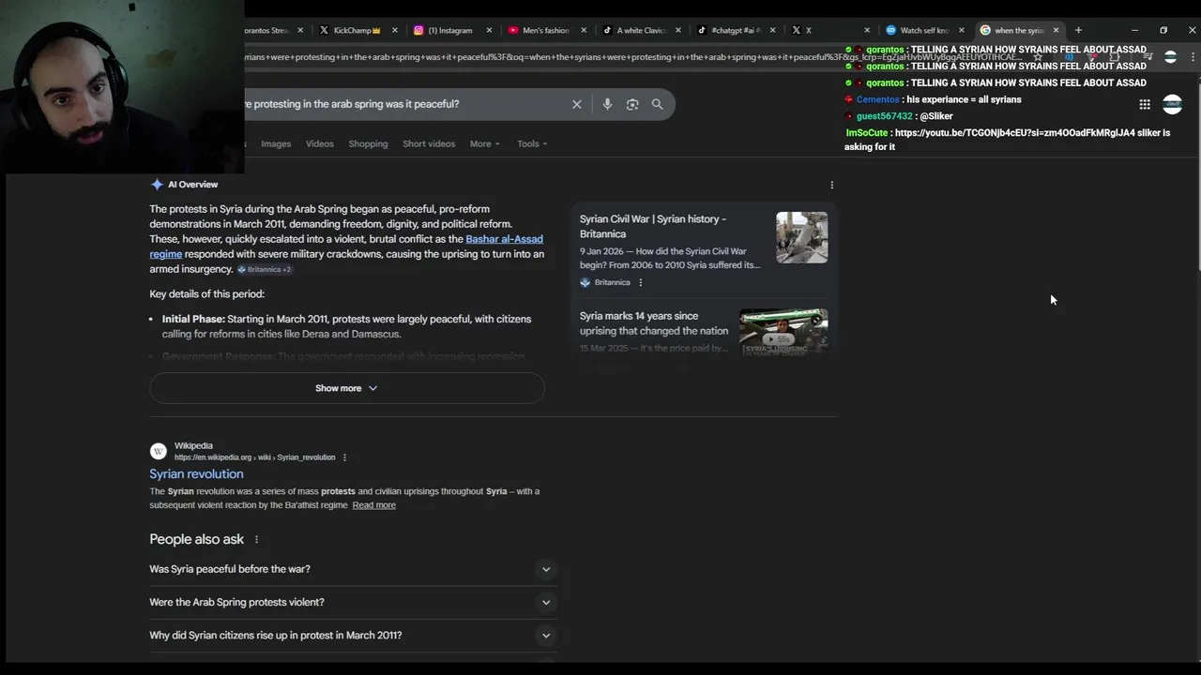Click Read more in Wikipedia snippet
1201x675 pixels.
373,505
